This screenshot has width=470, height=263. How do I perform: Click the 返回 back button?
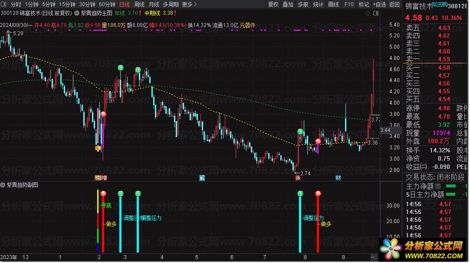[x=394, y=4]
